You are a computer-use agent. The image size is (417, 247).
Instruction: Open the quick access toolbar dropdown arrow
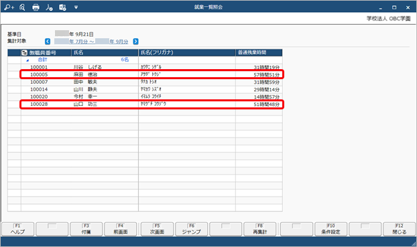[x=76, y=7]
